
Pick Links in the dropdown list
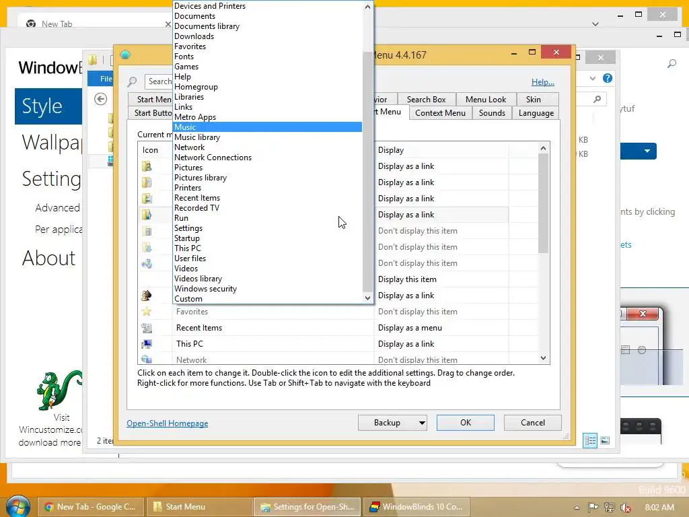click(268, 107)
